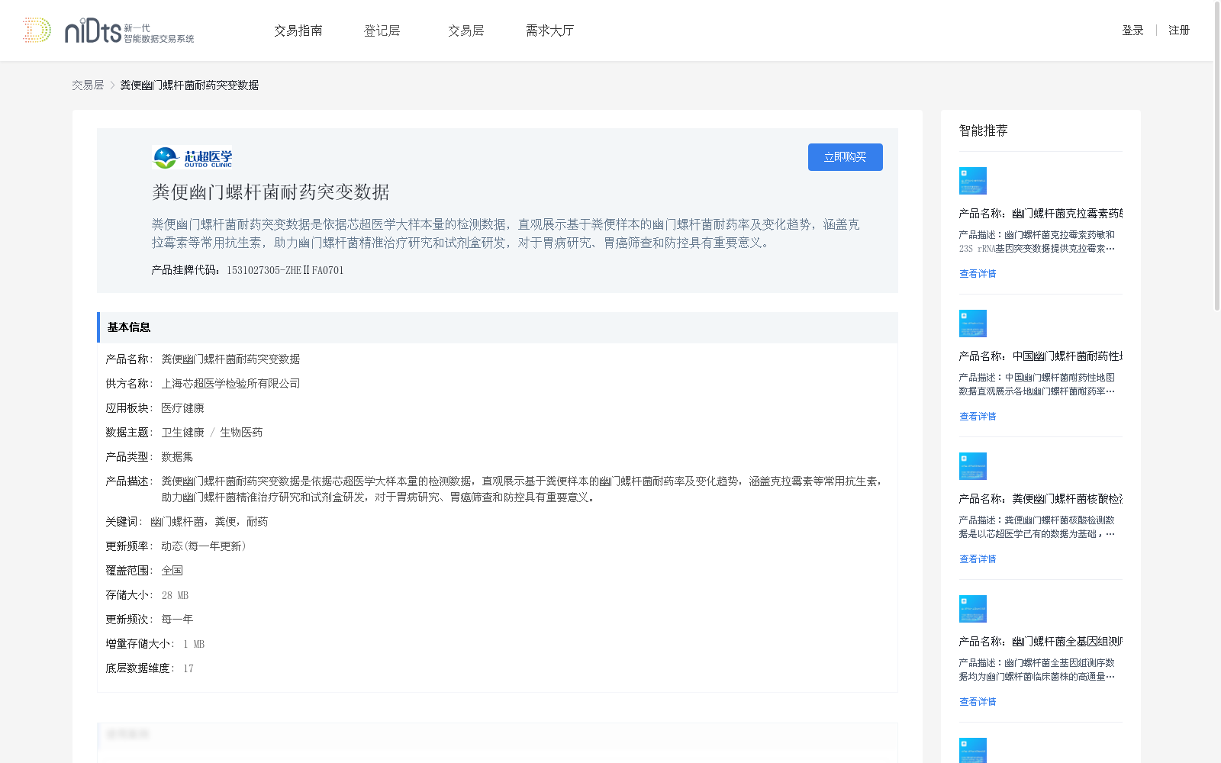Click 底层数据维度 value 17

tap(188, 668)
